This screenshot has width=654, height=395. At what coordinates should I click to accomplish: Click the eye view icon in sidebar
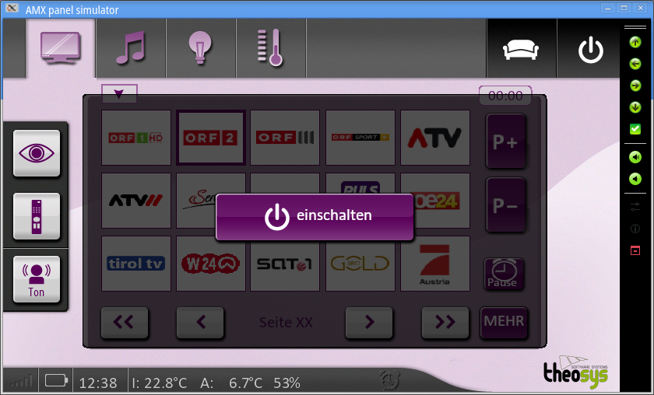click(x=37, y=153)
